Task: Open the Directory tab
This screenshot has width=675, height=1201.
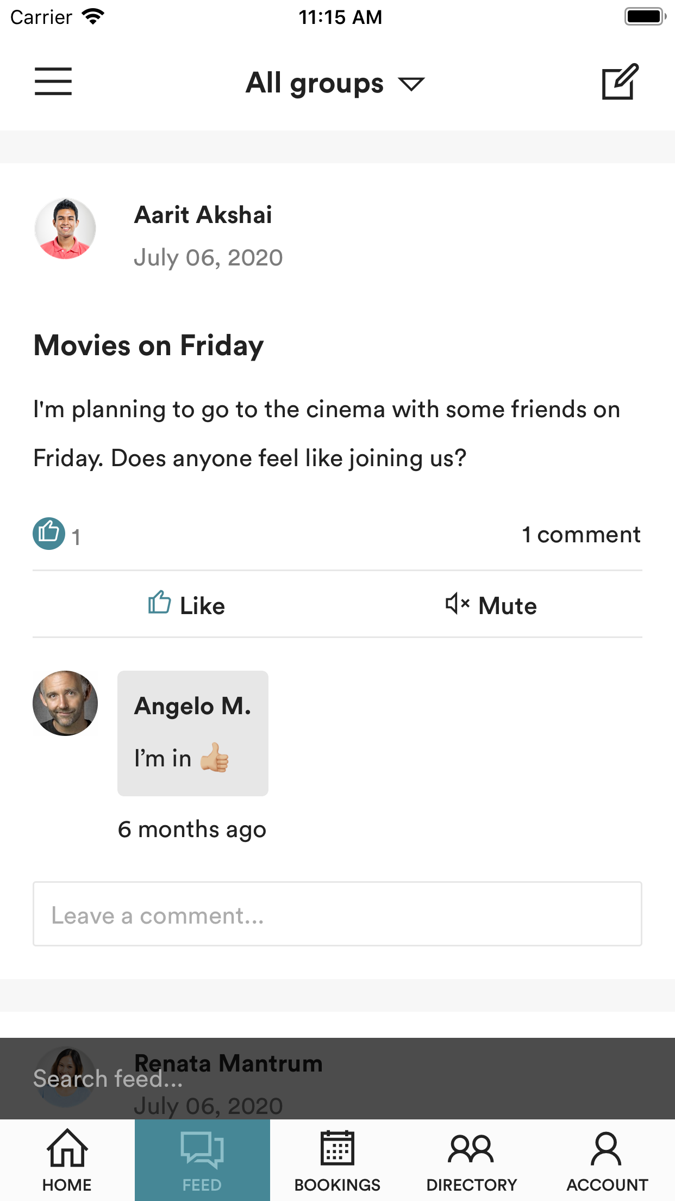Action: click(x=472, y=1160)
